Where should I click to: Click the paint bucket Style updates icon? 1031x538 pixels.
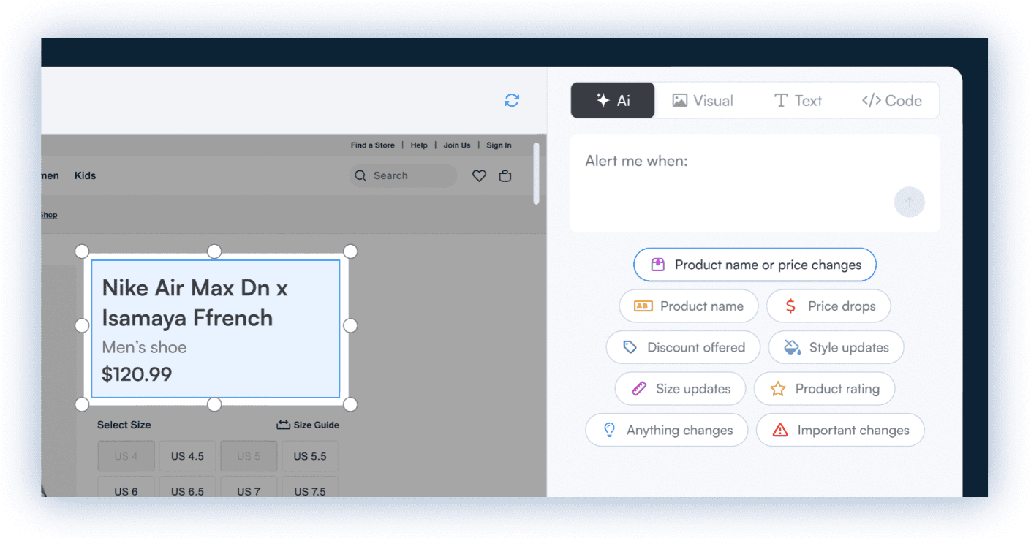click(792, 347)
